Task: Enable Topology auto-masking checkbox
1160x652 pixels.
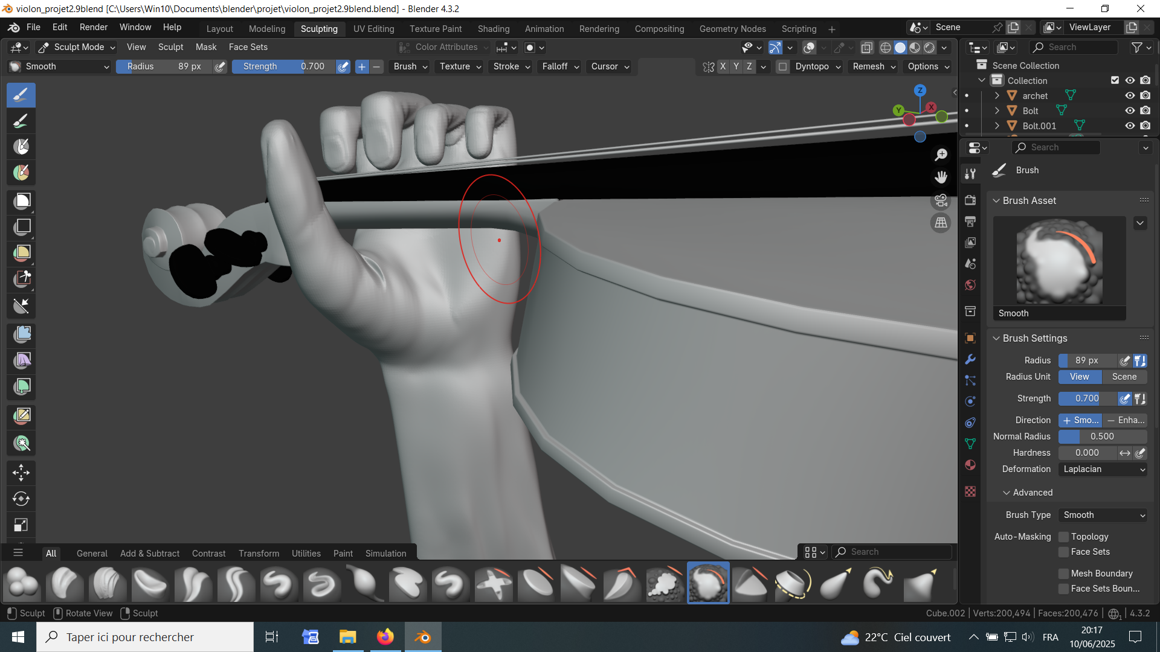Action: pos(1064,537)
